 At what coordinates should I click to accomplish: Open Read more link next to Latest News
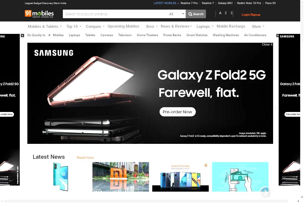(x=85, y=157)
